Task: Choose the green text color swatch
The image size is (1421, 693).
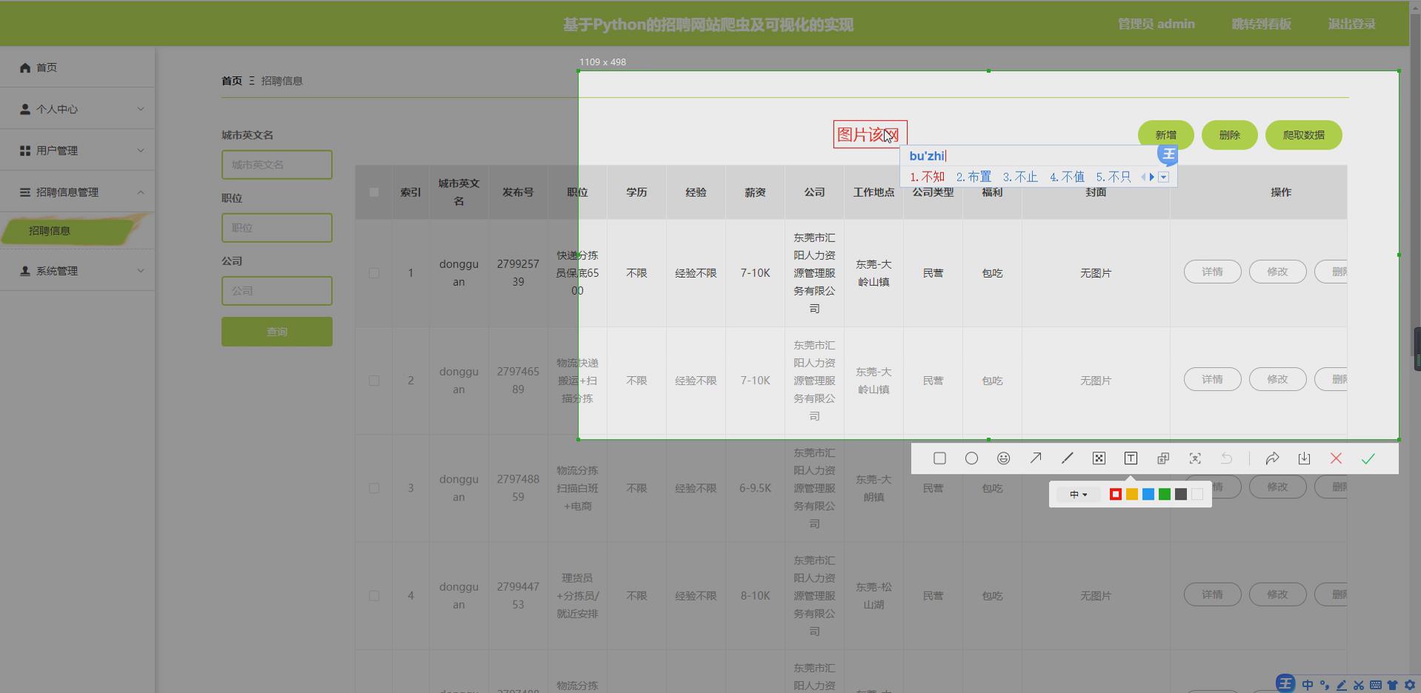Action: tap(1164, 495)
